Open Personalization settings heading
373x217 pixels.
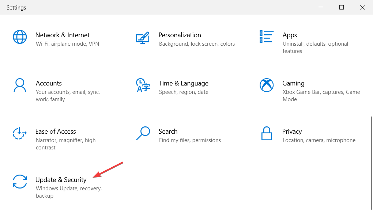tap(180, 35)
